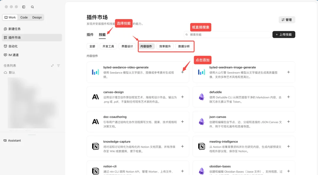Screen dimensions: 318x175
Task: Filter skills by 开发工具
Action: pos(108,46)
